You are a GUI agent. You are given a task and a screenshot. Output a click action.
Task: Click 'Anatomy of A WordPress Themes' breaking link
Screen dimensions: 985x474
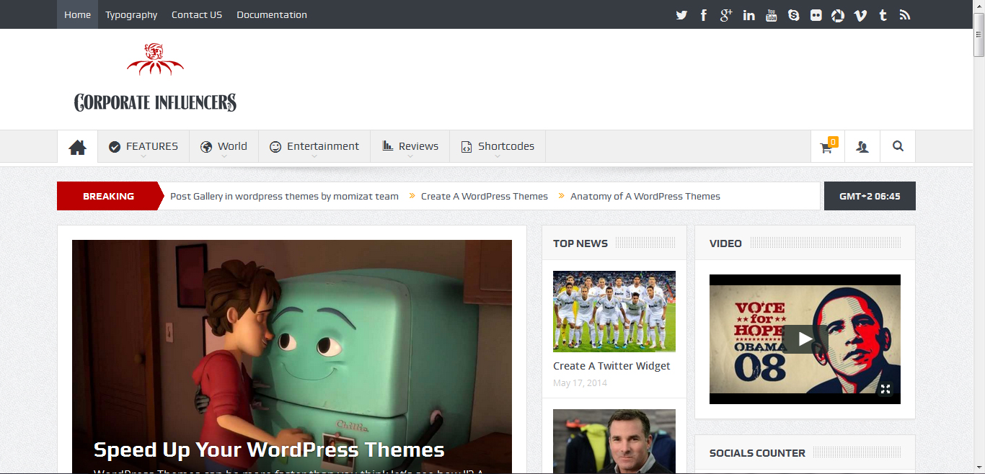pyautogui.click(x=645, y=196)
